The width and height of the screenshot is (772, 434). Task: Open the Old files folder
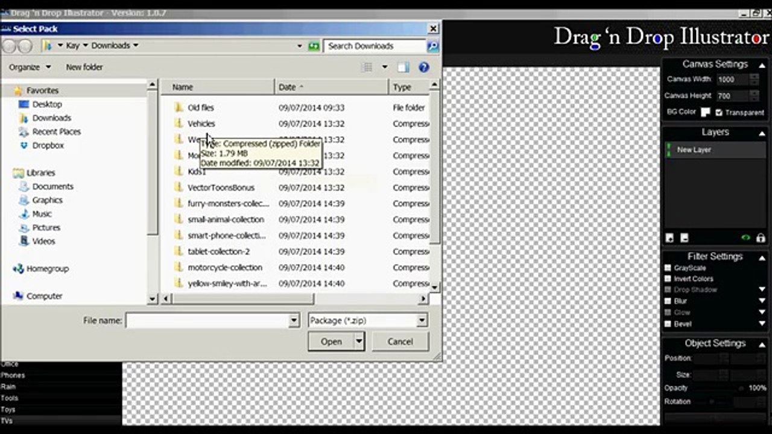point(200,107)
